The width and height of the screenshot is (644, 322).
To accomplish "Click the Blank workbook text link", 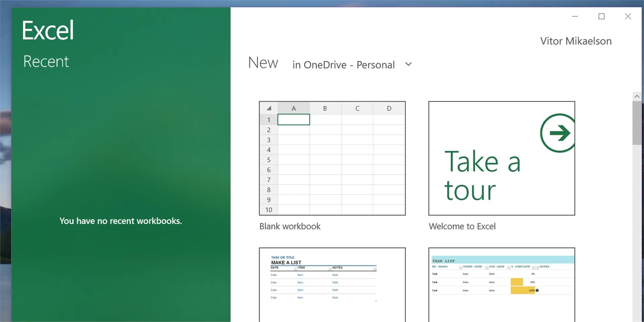I will [290, 226].
